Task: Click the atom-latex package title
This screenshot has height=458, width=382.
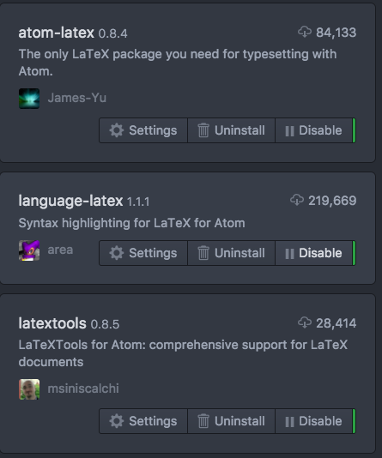Action: tap(57, 33)
